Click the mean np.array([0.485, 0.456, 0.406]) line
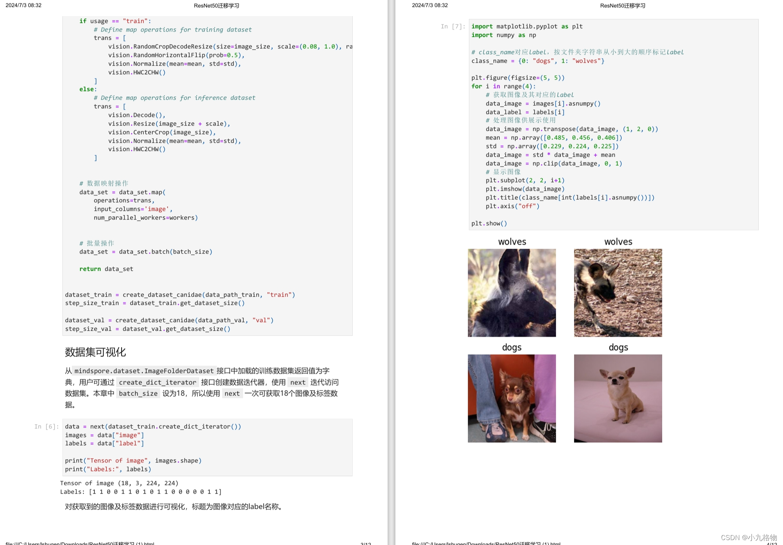The image size is (783, 545). [554, 137]
